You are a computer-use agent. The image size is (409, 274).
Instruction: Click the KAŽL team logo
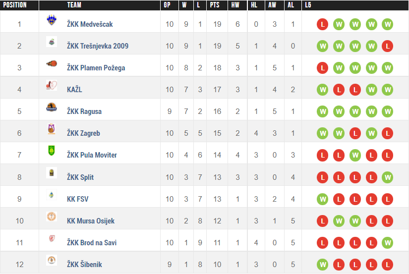pos(52,86)
